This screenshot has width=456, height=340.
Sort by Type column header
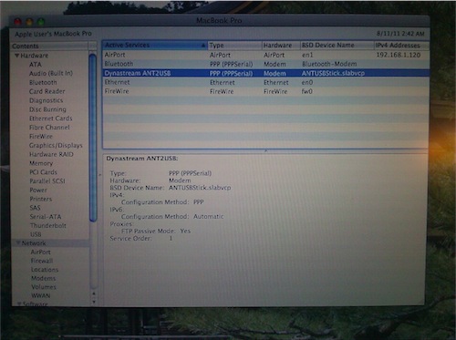[x=234, y=46]
